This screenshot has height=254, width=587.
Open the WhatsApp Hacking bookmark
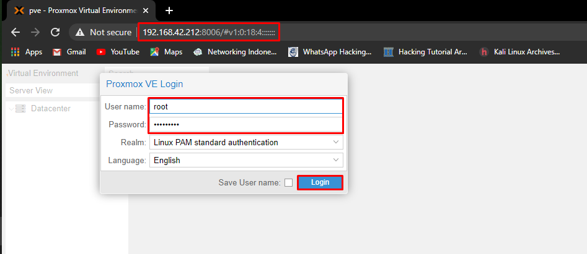(330, 52)
